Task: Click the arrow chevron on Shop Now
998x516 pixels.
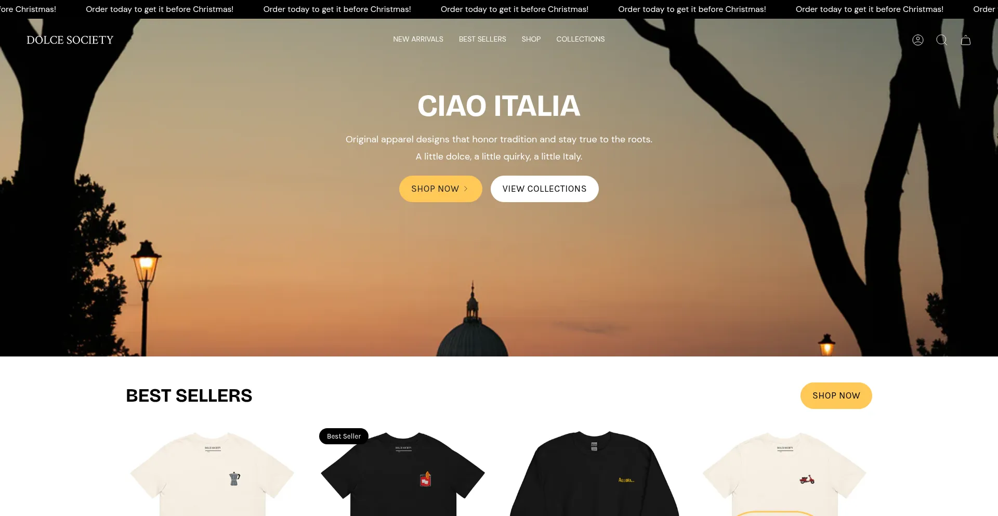Action: (x=466, y=189)
